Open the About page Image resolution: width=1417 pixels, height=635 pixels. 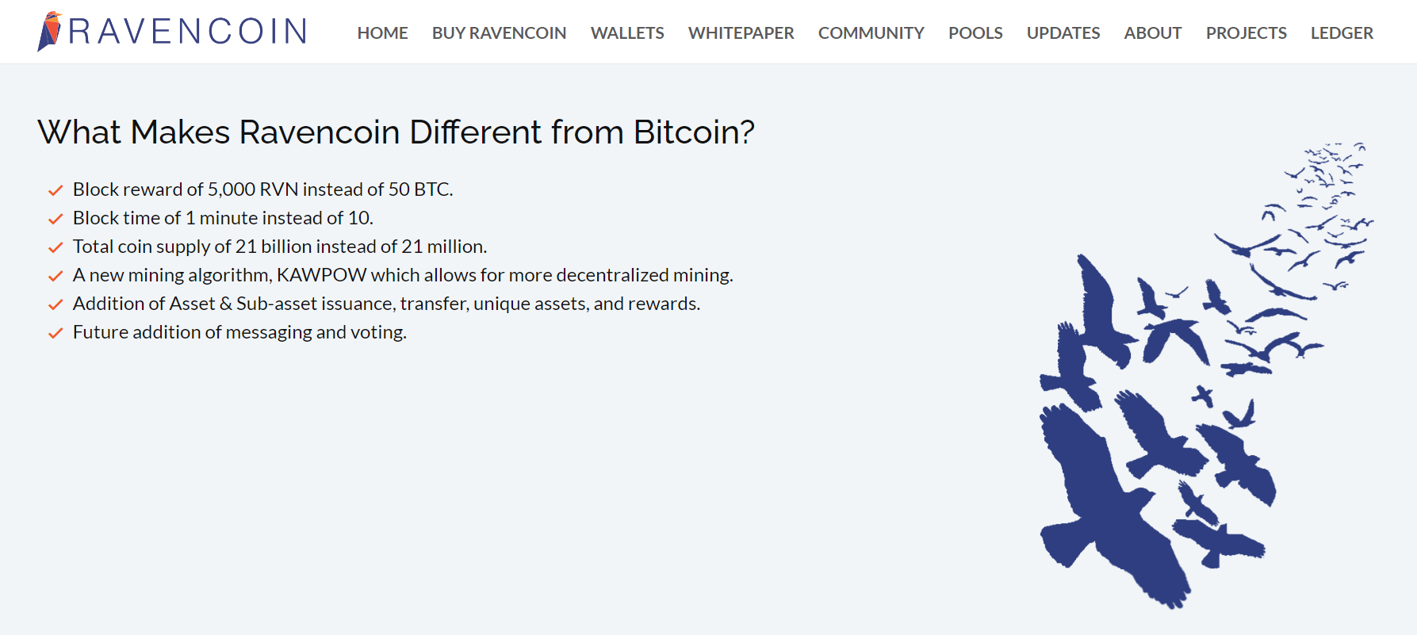point(1152,33)
